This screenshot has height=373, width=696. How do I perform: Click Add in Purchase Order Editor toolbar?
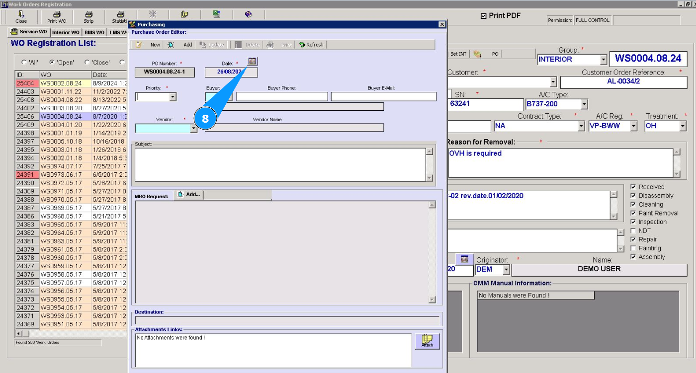point(180,45)
